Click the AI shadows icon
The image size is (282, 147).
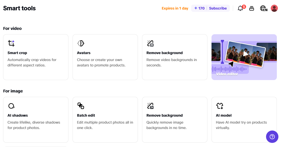11,106
